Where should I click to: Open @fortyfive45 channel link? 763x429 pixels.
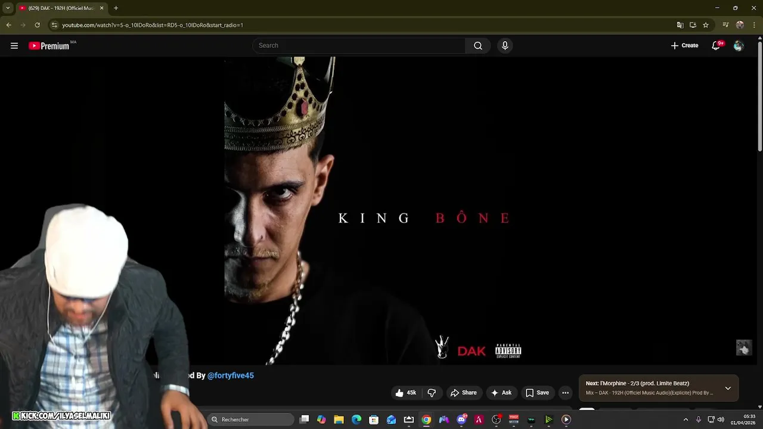point(231,376)
